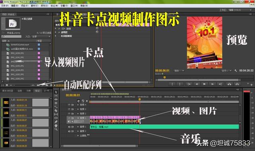Select the Pen tool

(56, 122)
